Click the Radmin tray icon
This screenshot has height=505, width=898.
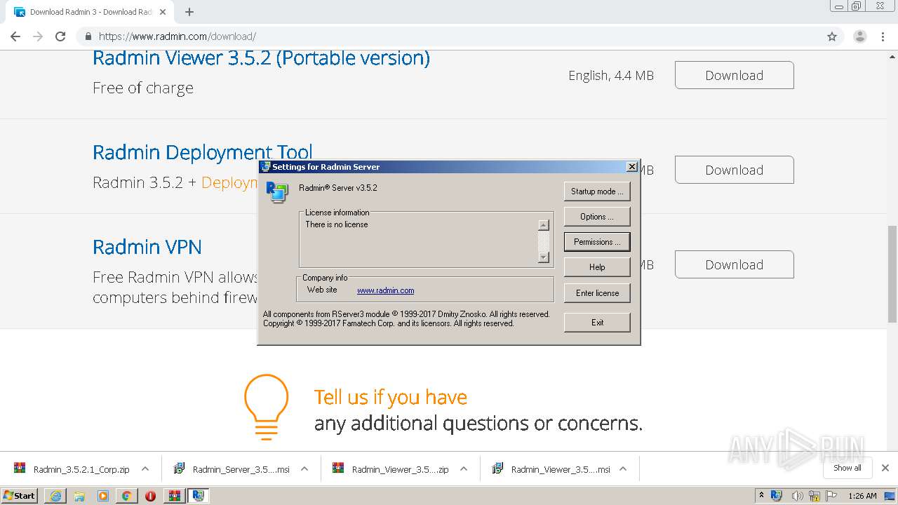(777, 496)
